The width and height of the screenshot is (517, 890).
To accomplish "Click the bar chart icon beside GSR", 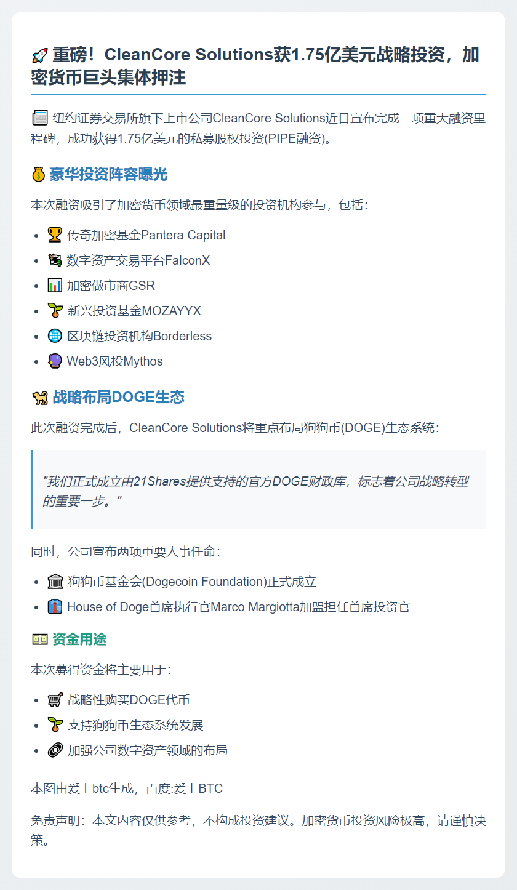I will pyautogui.click(x=55, y=286).
